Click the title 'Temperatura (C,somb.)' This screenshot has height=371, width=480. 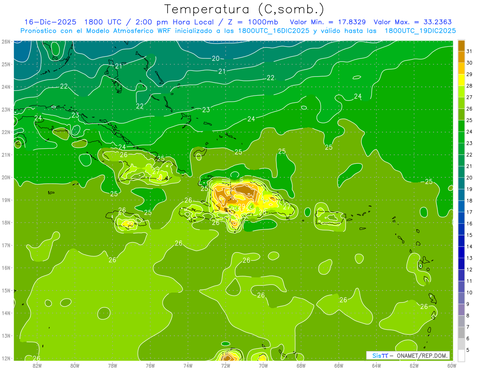(244, 9)
